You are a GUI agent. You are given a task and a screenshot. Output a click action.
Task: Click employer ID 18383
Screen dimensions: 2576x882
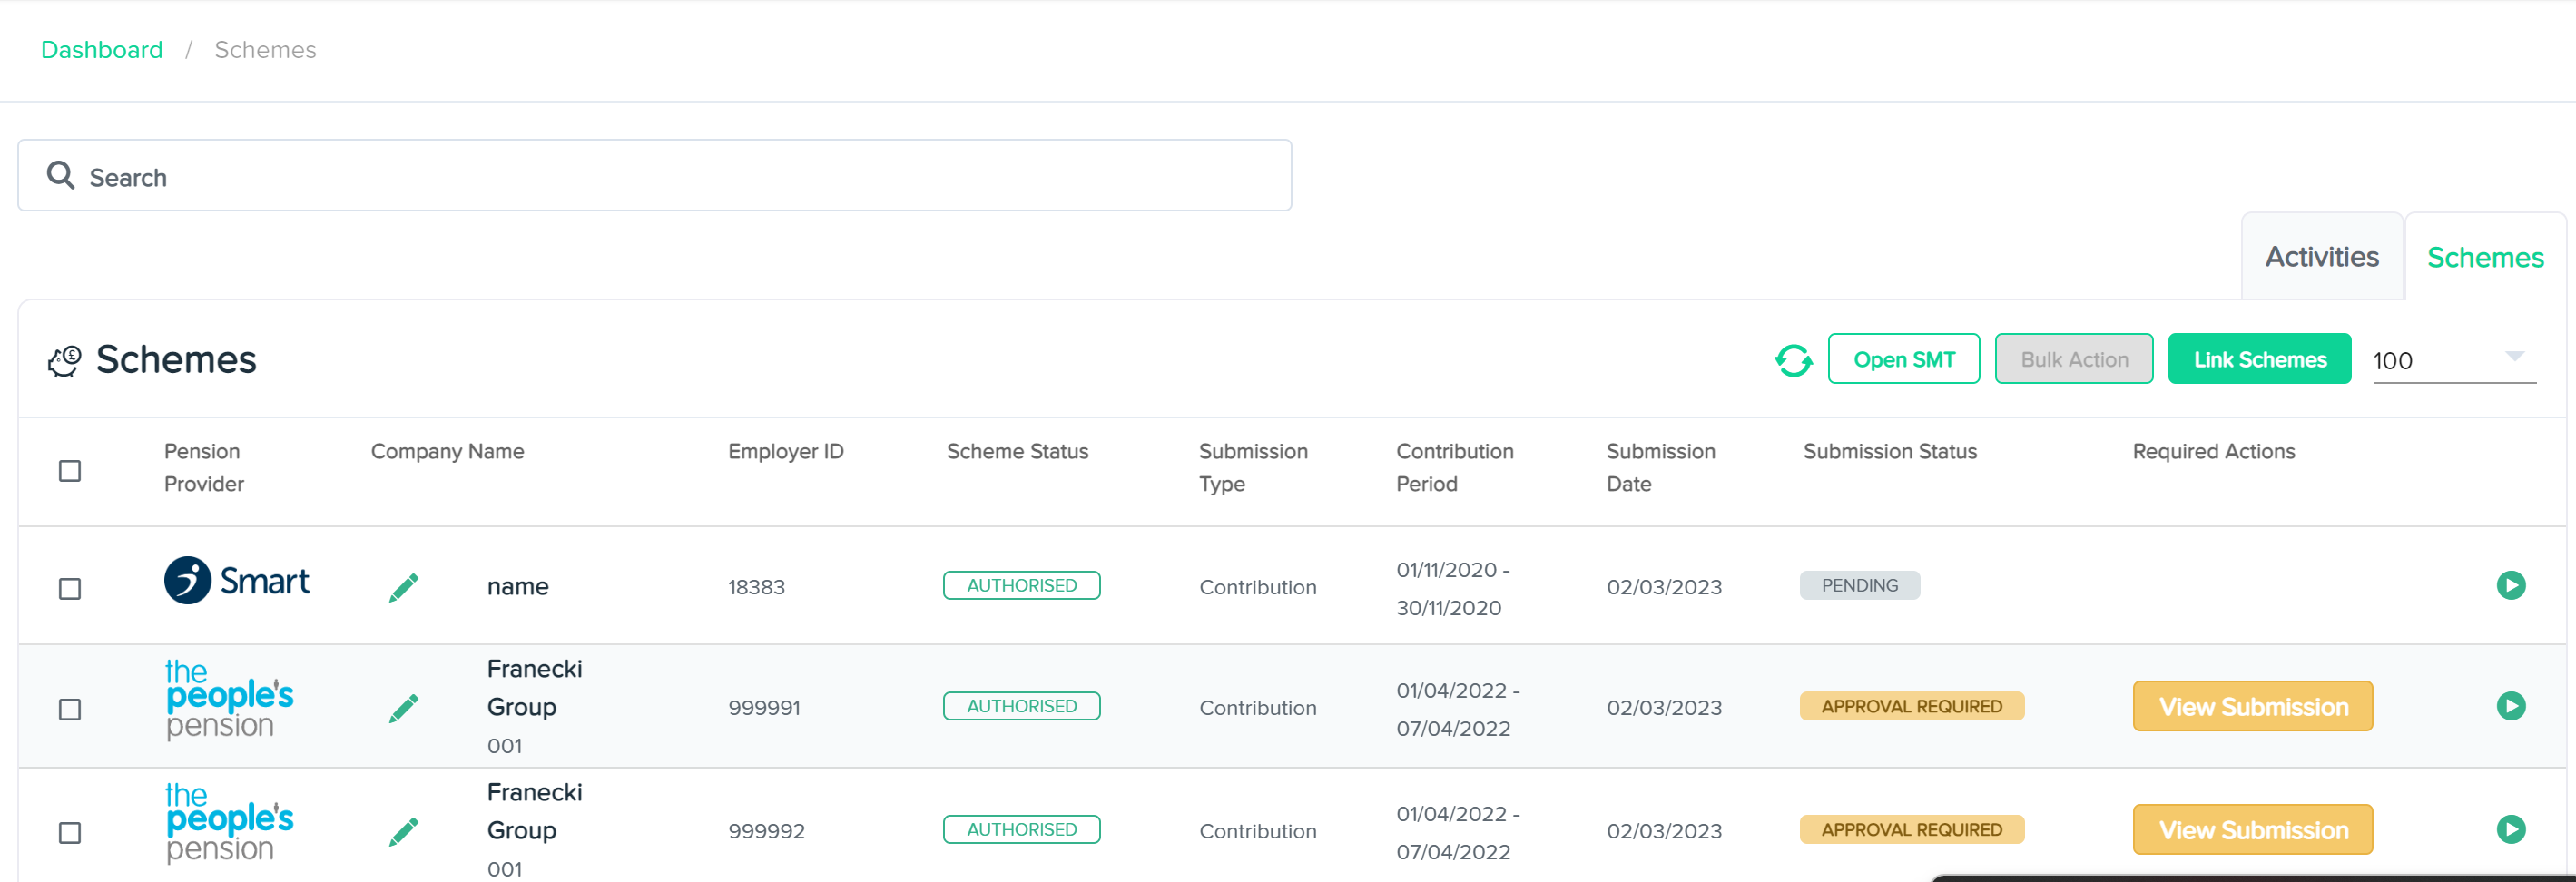(x=756, y=587)
